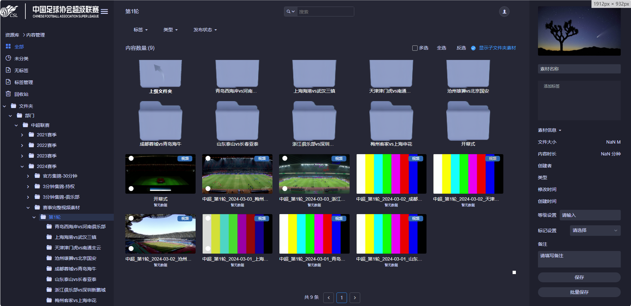Click 反选 to invert selection
The width and height of the screenshot is (631, 306).
click(461, 48)
